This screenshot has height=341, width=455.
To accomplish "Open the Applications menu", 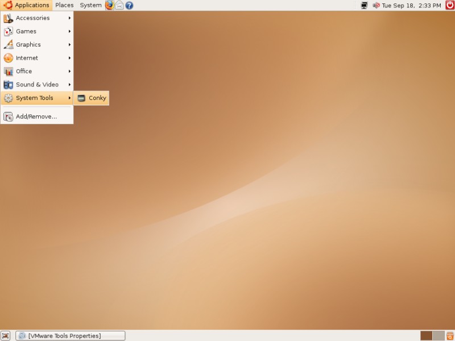I will coord(26,5).
